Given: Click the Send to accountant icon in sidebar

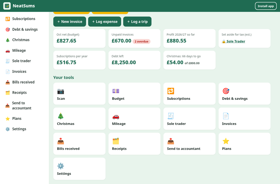Looking at the screenshot, I should coord(7,106).
